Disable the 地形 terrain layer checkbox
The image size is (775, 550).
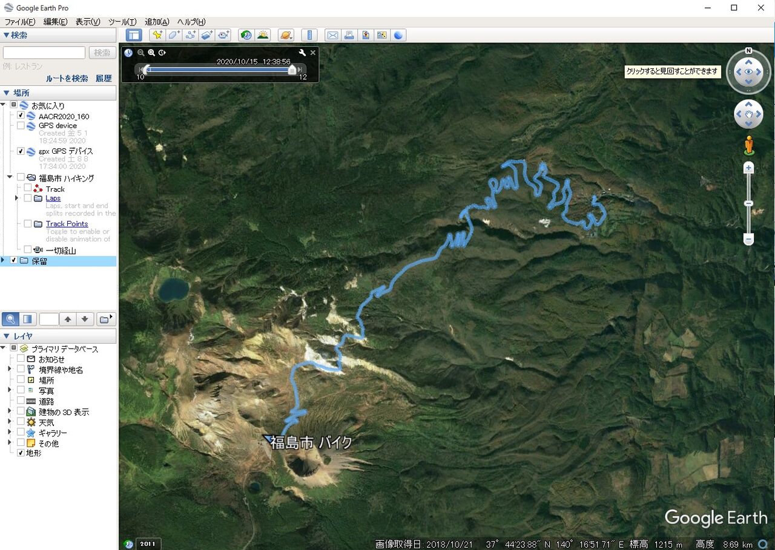tap(21, 453)
